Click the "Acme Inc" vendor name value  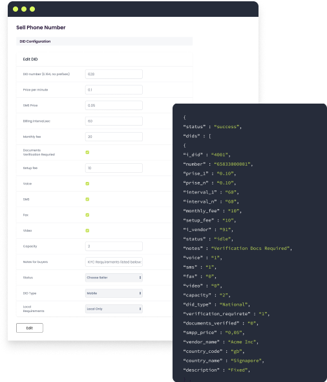pos(242,342)
